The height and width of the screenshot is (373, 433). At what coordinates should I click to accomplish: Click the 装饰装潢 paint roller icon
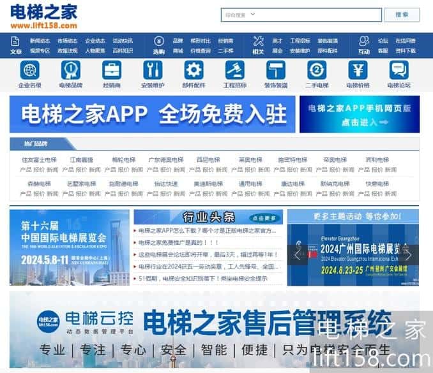276,70
